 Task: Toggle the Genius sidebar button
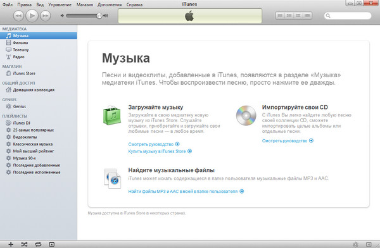click(x=369, y=244)
